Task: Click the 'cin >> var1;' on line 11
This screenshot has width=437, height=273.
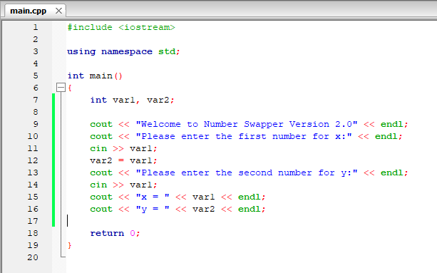Action: pos(123,148)
